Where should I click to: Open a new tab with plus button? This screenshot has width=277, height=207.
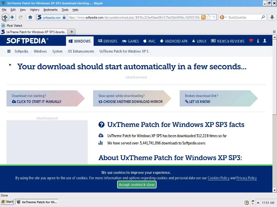(x=71, y=32)
